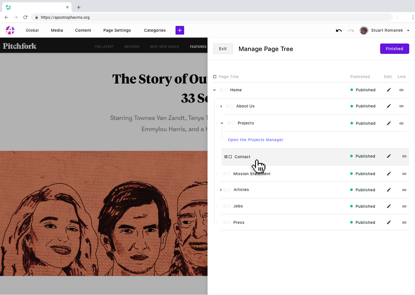Image resolution: width=415 pixels, height=295 pixels.
Task: Open the Page Settings menu
Action: click(117, 30)
